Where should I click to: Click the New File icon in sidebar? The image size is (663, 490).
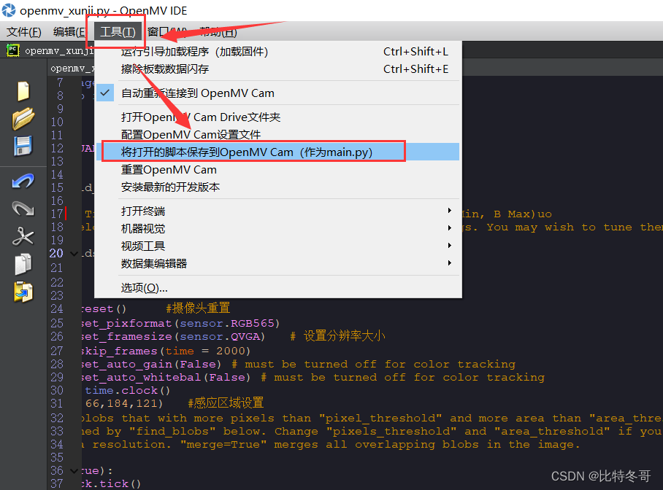(23, 91)
